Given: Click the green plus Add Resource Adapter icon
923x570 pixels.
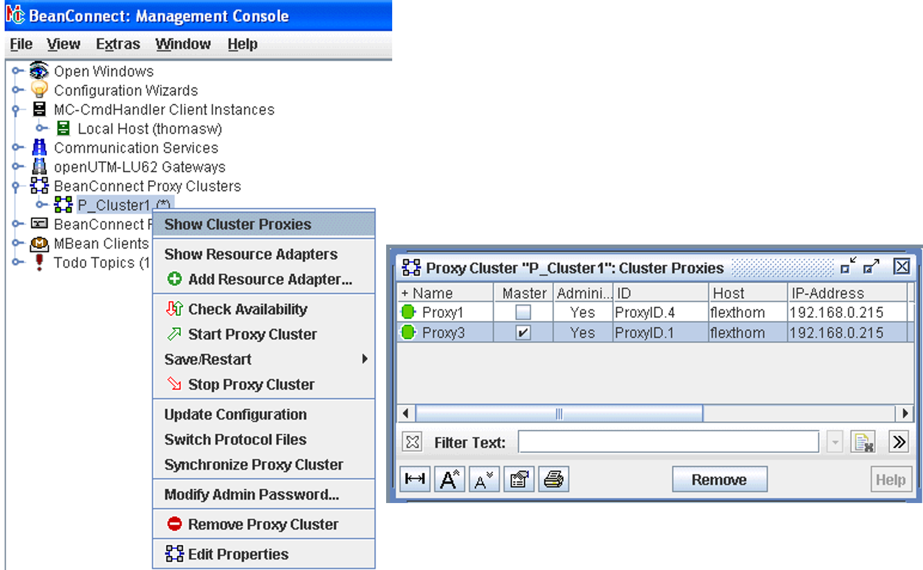Looking at the screenshot, I should (174, 279).
